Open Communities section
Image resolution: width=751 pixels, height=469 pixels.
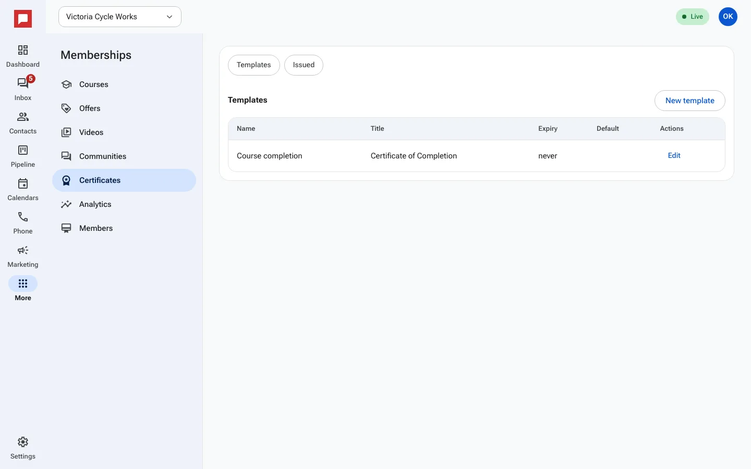tap(124, 156)
